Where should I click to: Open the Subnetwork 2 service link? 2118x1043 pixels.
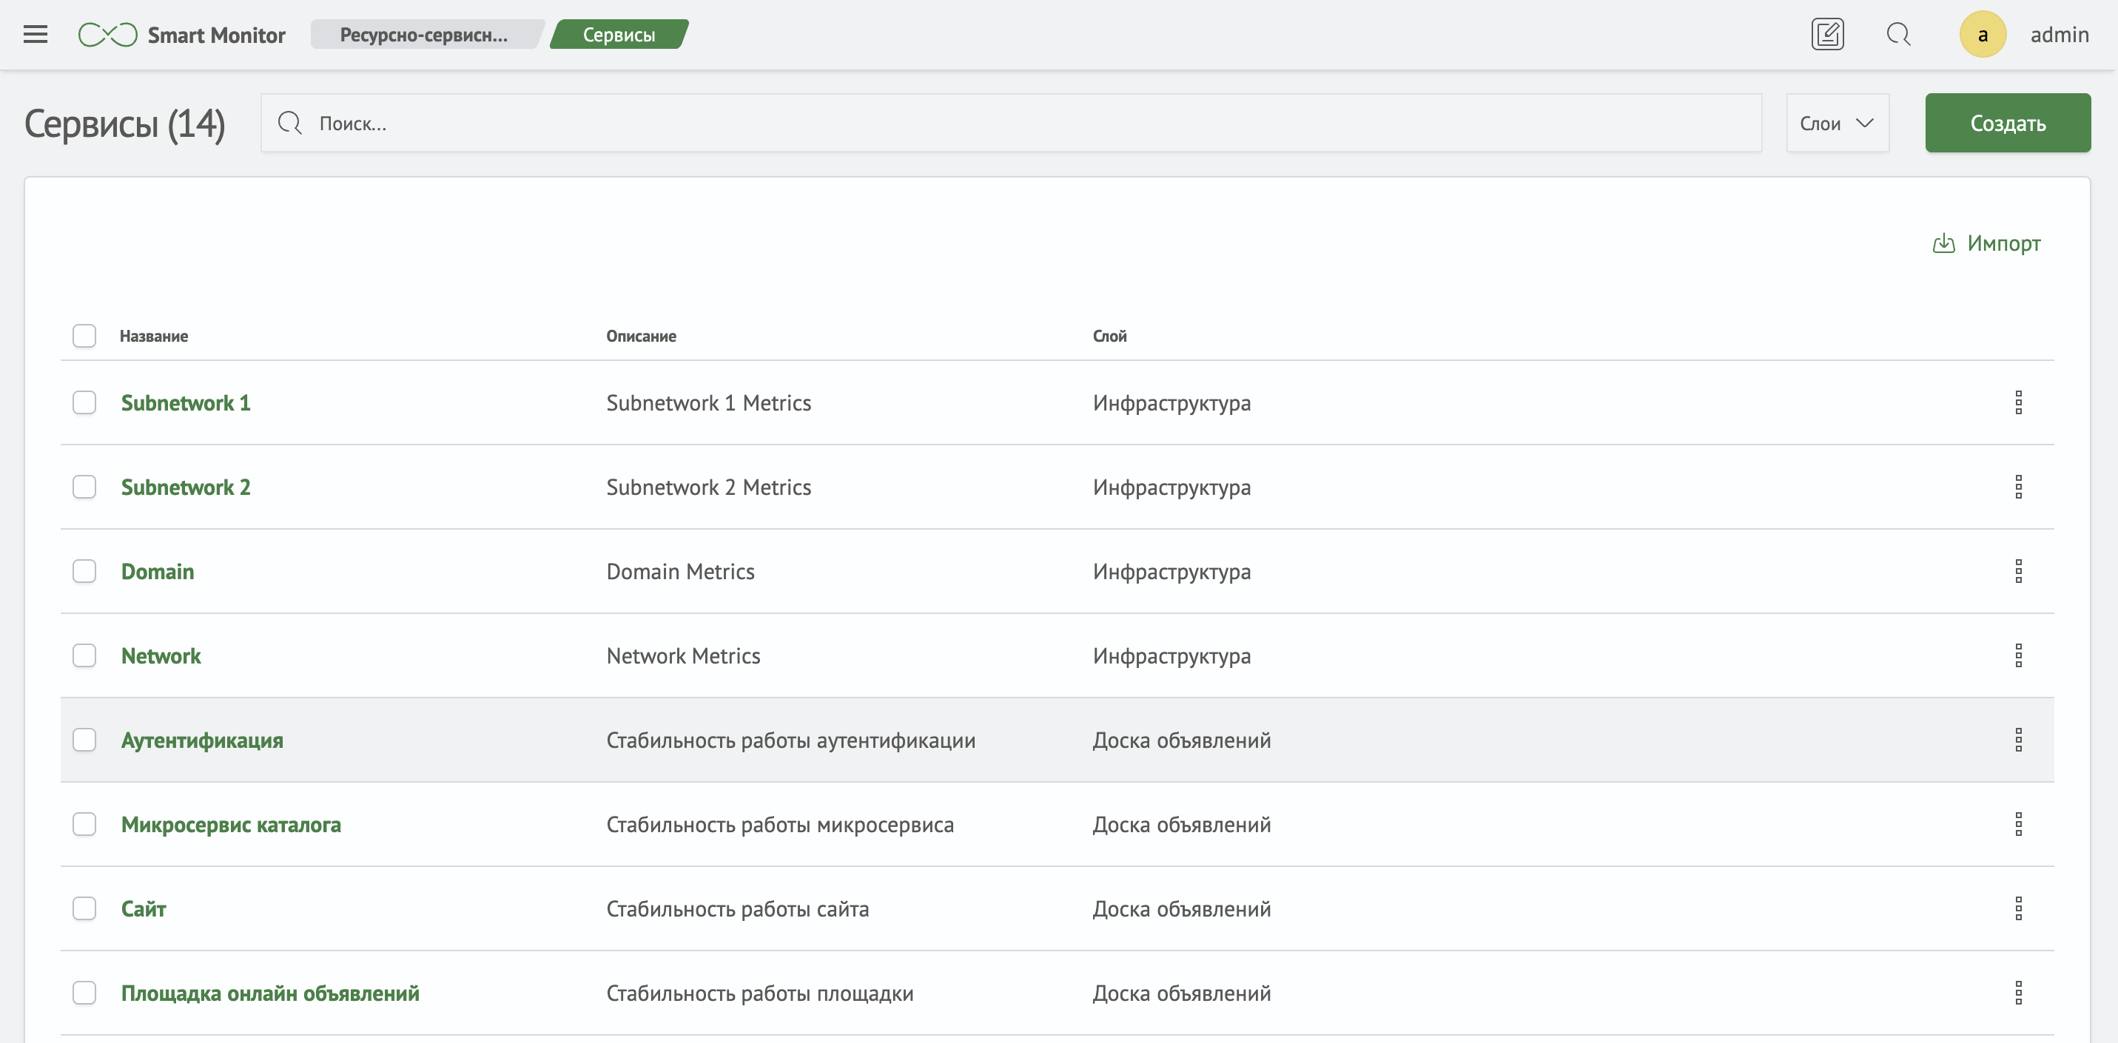pos(186,487)
